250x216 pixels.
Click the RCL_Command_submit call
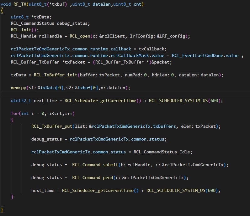pyautogui.click(x=95, y=165)
